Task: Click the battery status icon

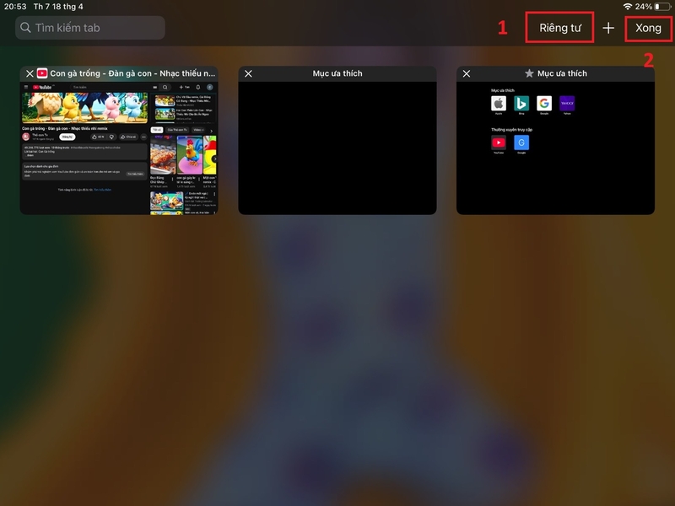Action: click(662, 7)
